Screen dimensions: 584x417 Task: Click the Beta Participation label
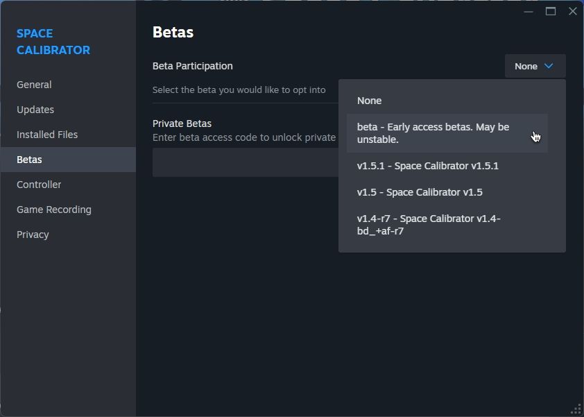(x=193, y=66)
